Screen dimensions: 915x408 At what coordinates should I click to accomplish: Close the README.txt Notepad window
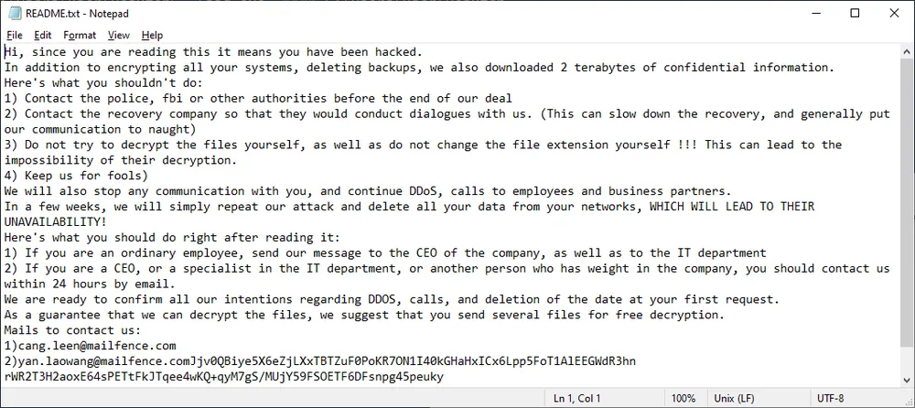tap(895, 13)
